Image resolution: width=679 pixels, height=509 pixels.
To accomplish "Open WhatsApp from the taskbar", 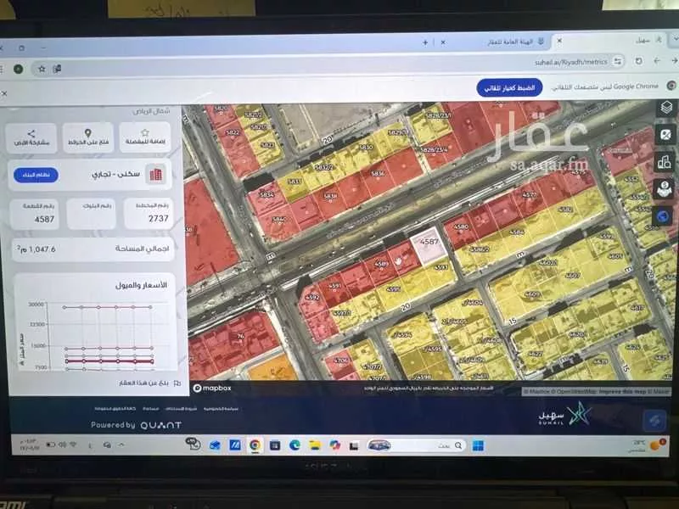I will tap(195, 445).
